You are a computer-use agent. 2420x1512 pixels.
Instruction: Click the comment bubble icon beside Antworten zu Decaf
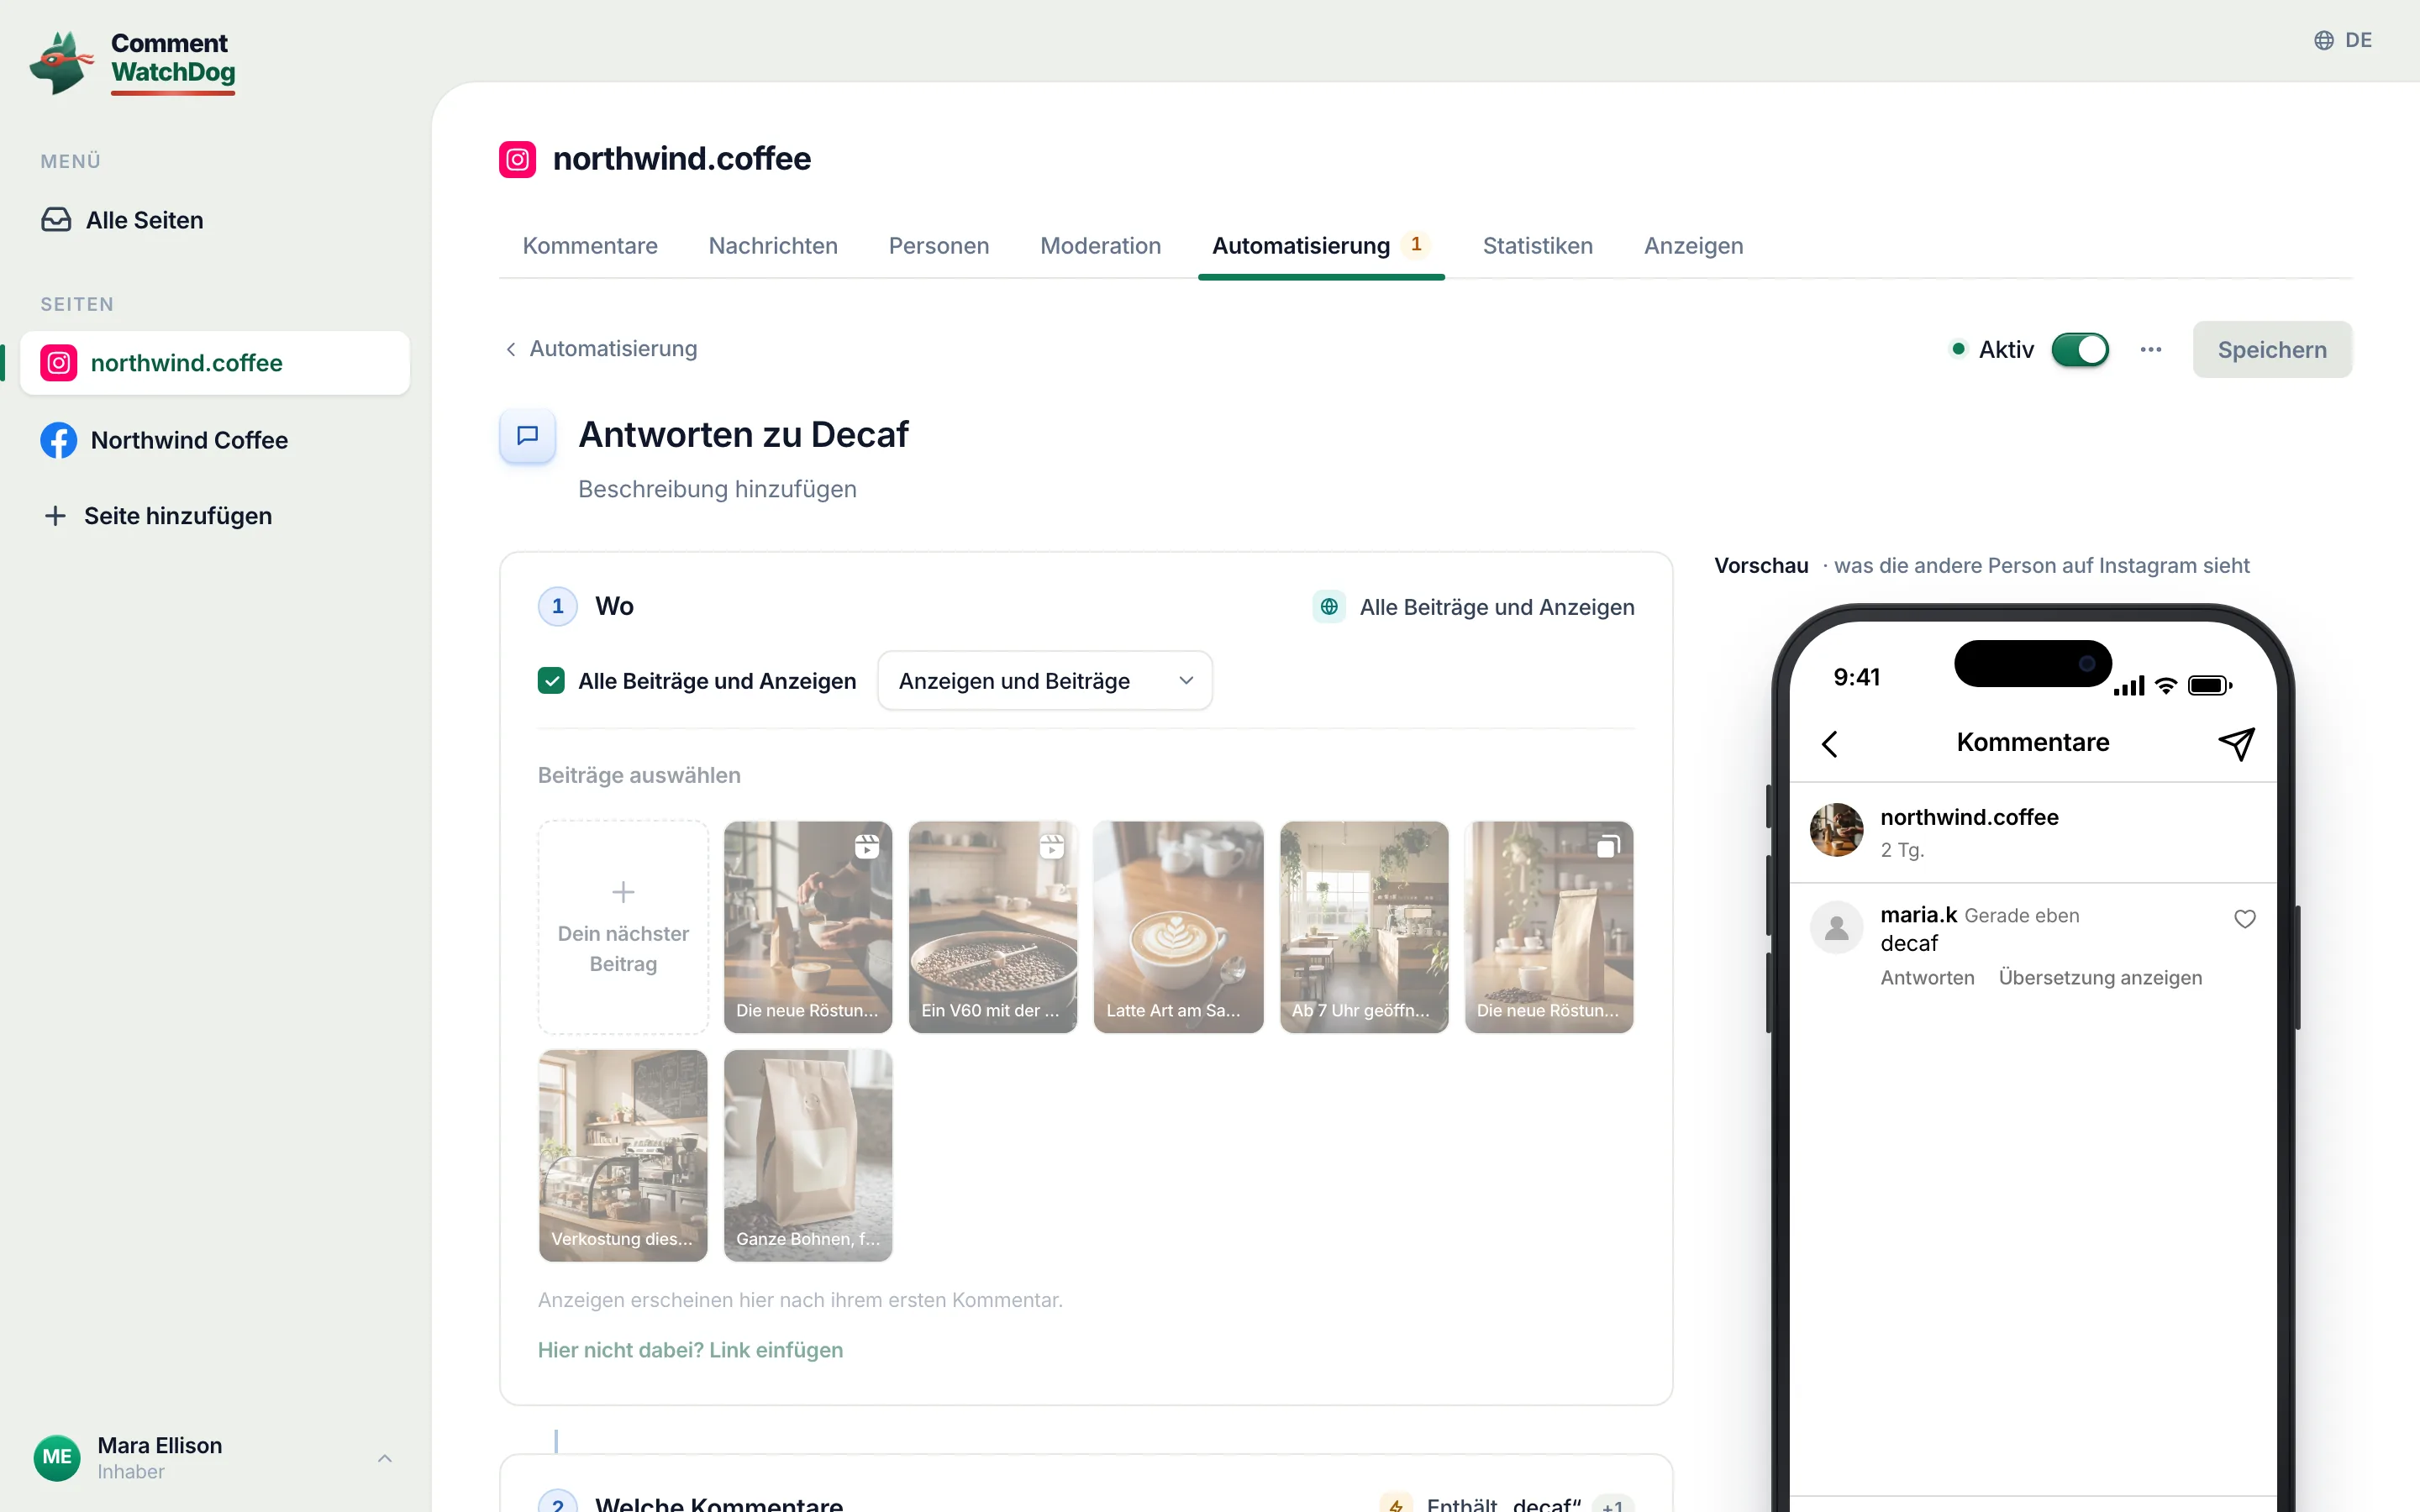[x=527, y=435]
